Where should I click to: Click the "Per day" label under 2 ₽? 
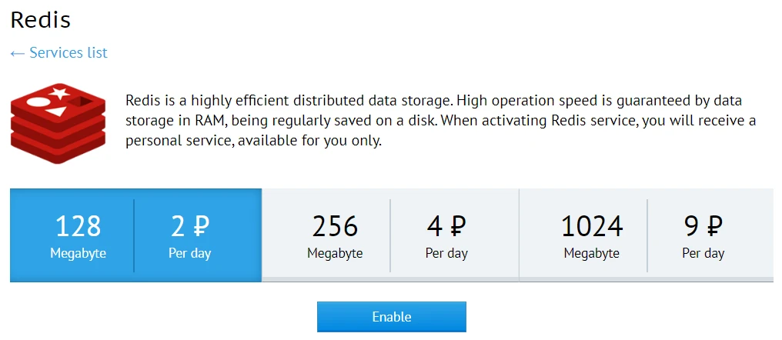coord(189,253)
